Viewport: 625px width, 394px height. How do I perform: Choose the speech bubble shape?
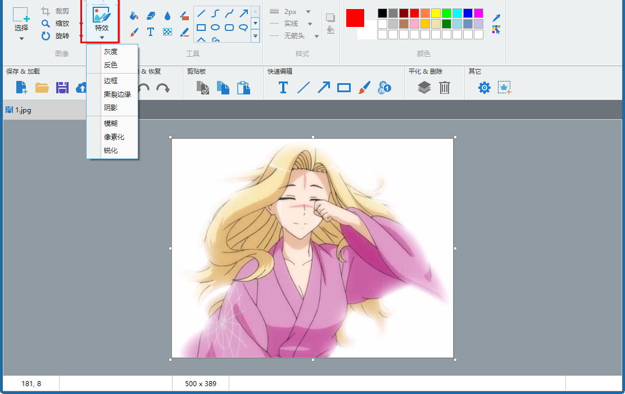pyautogui.click(x=243, y=28)
